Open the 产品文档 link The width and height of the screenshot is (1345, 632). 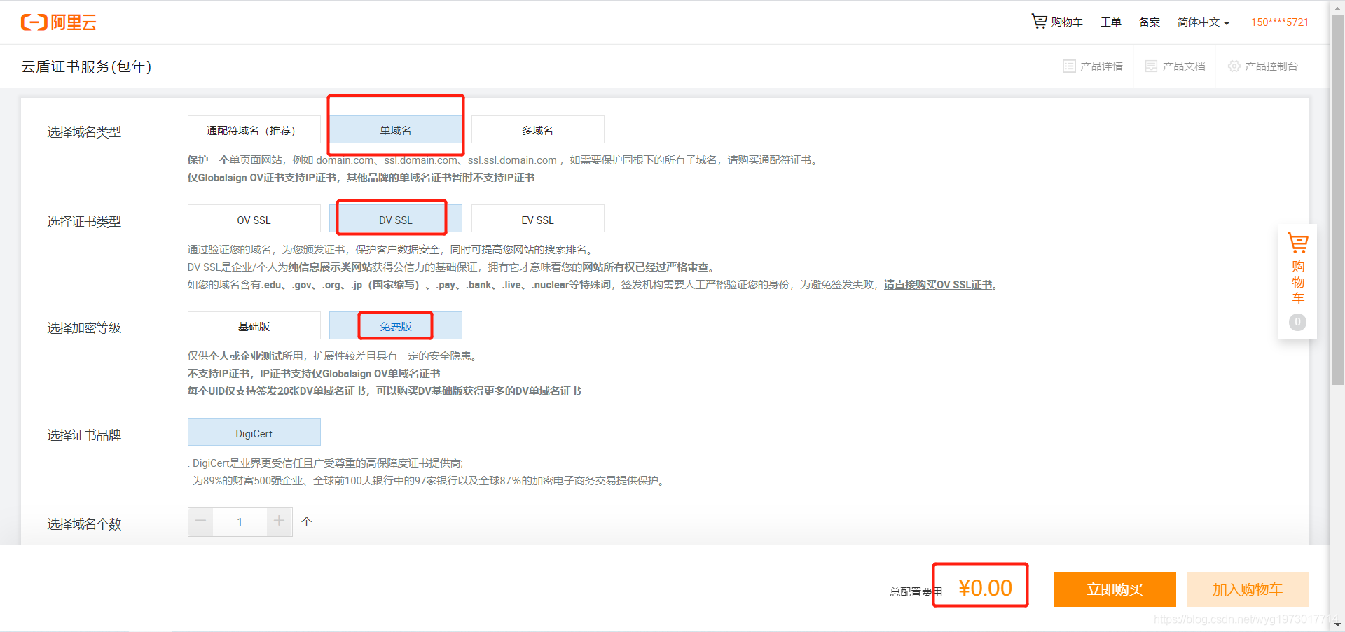point(1184,66)
